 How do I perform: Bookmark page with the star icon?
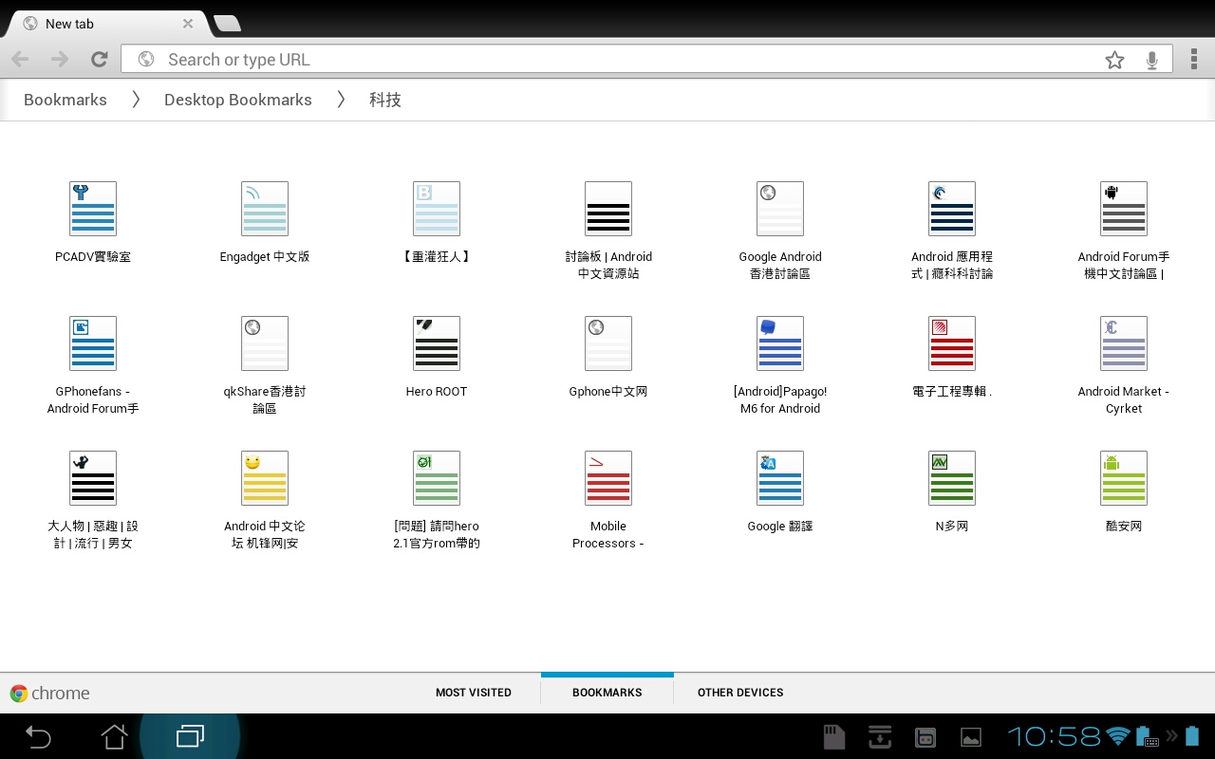click(1114, 60)
